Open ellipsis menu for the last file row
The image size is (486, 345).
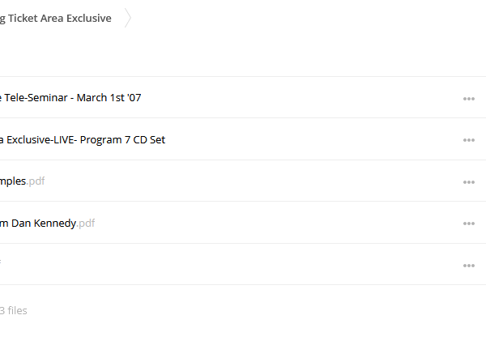(x=469, y=266)
